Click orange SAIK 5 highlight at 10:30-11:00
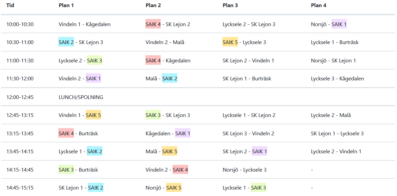397x196 pixels. (230, 42)
